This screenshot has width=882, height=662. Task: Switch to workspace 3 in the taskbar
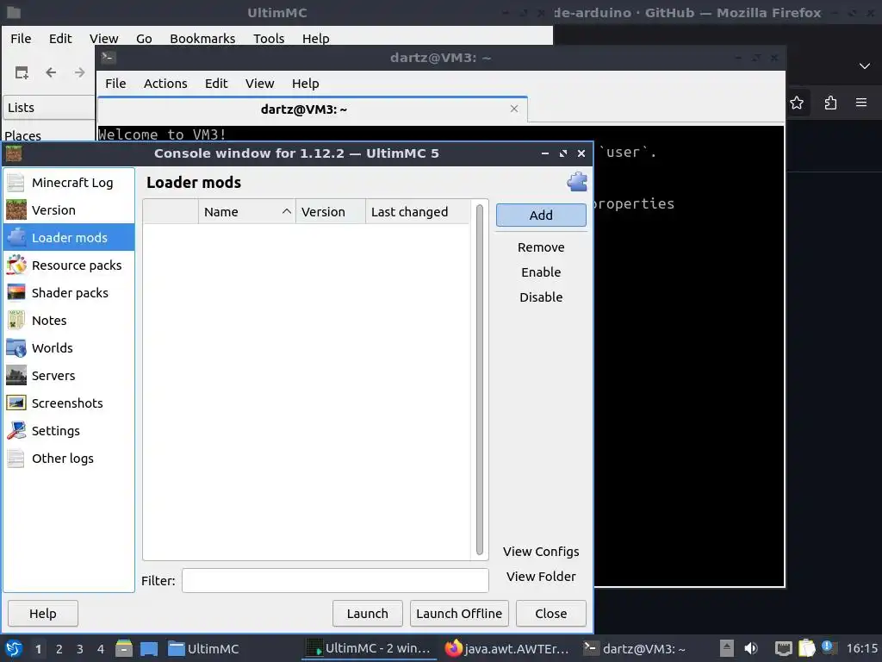[80, 649]
